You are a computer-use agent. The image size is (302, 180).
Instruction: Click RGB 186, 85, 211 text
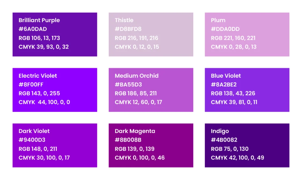click(136, 93)
